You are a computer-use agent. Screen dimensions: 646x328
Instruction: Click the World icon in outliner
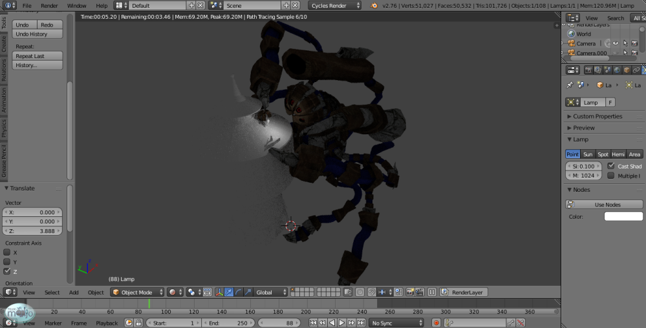click(572, 34)
